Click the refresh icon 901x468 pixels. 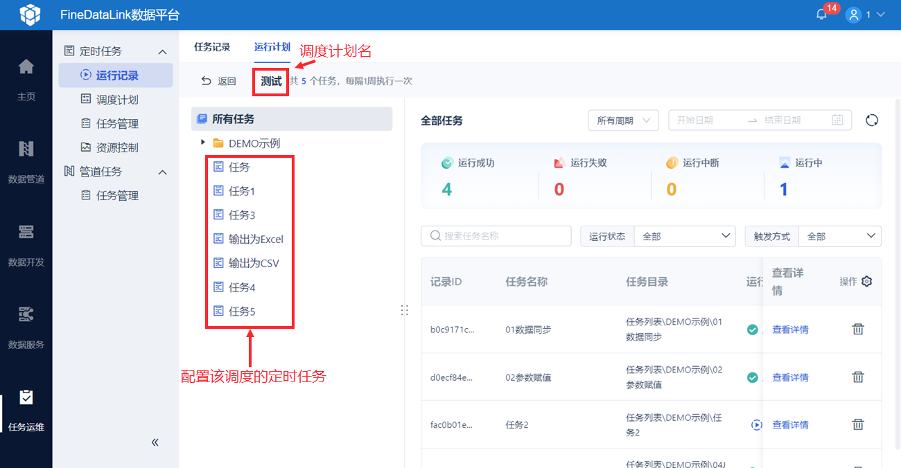tap(872, 120)
